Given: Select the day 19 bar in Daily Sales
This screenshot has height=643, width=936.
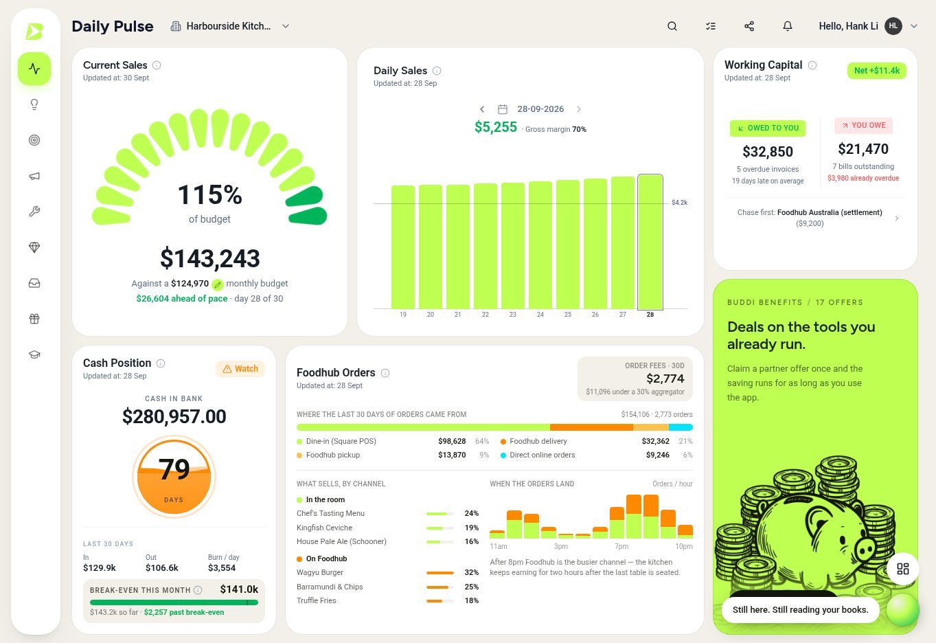Looking at the screenshot, I should point(403,247).
